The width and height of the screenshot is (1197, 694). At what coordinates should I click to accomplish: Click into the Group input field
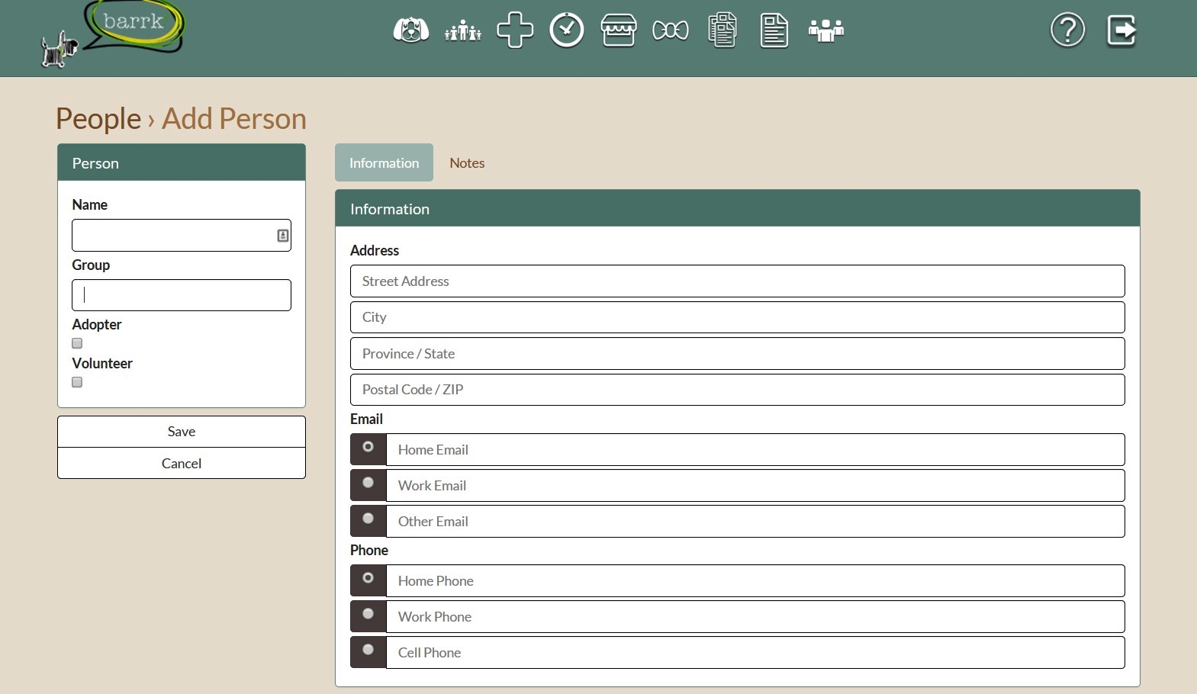182,295
